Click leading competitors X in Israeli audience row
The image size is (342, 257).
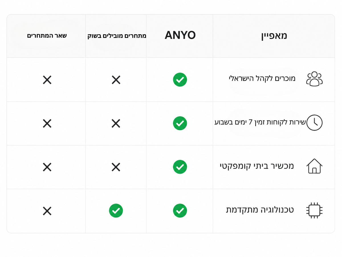pyautogui.click(x=116, y=80)
